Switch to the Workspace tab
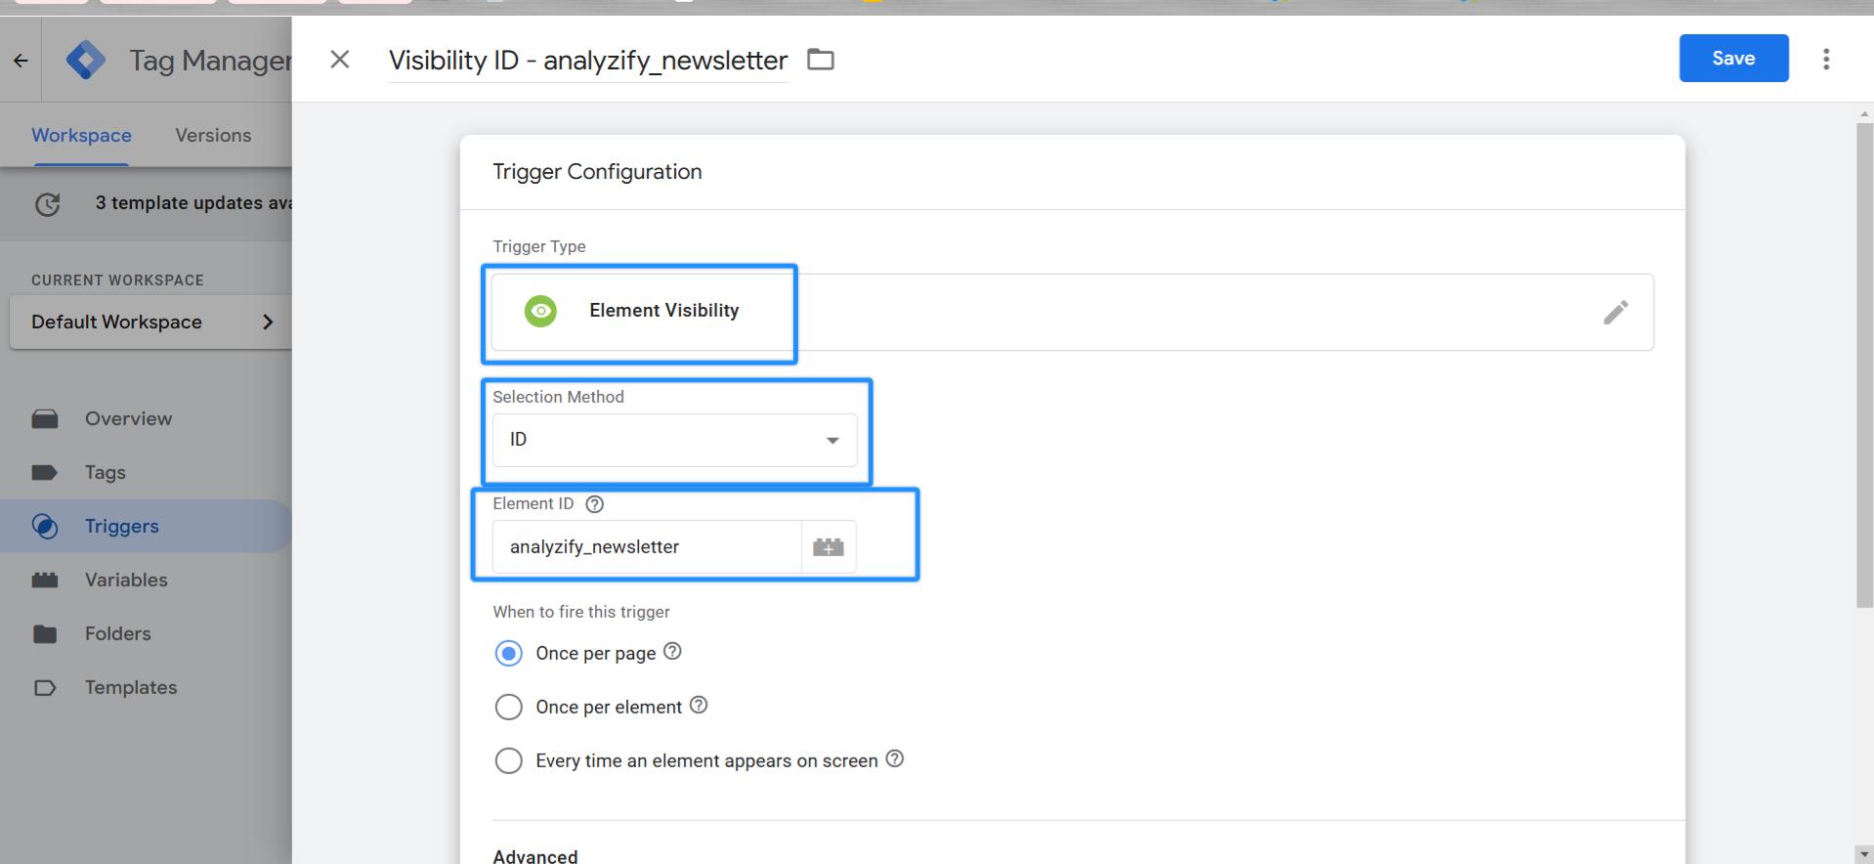Image resolution: width=1874 pixels, height=864 pixels. [x=81, y=136]
